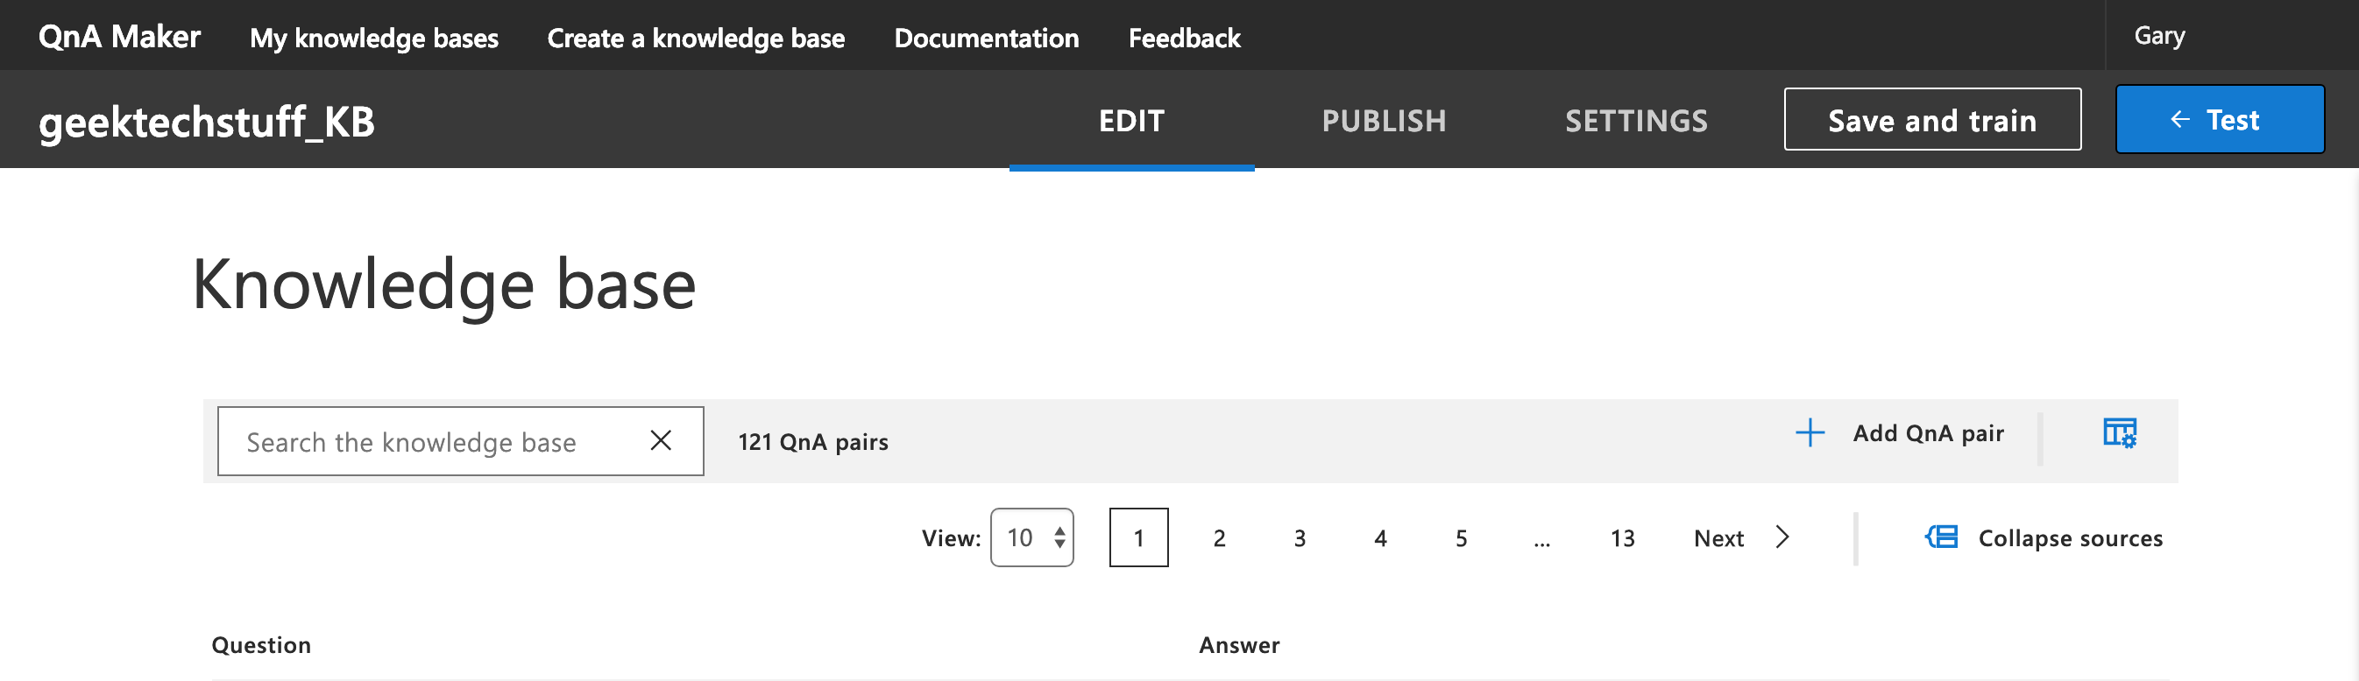
Task: Click the Next page chevron arrow
Action: (x=1782, y=538)
